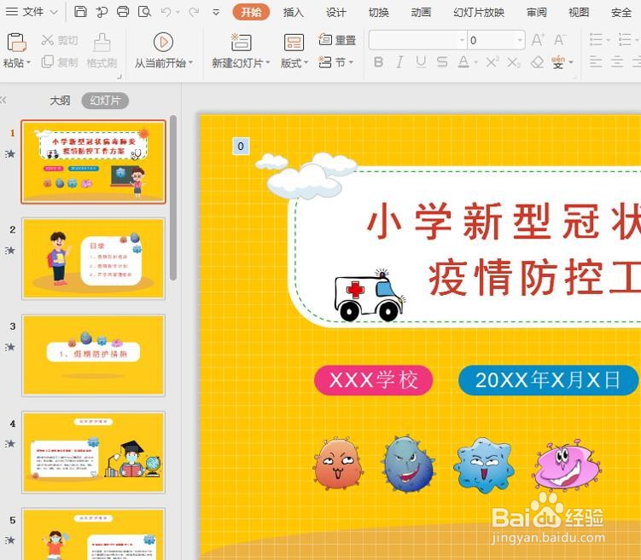This screenshot has height=560, width=641.
Task: Click the increase font size icon
Action: 537,40
